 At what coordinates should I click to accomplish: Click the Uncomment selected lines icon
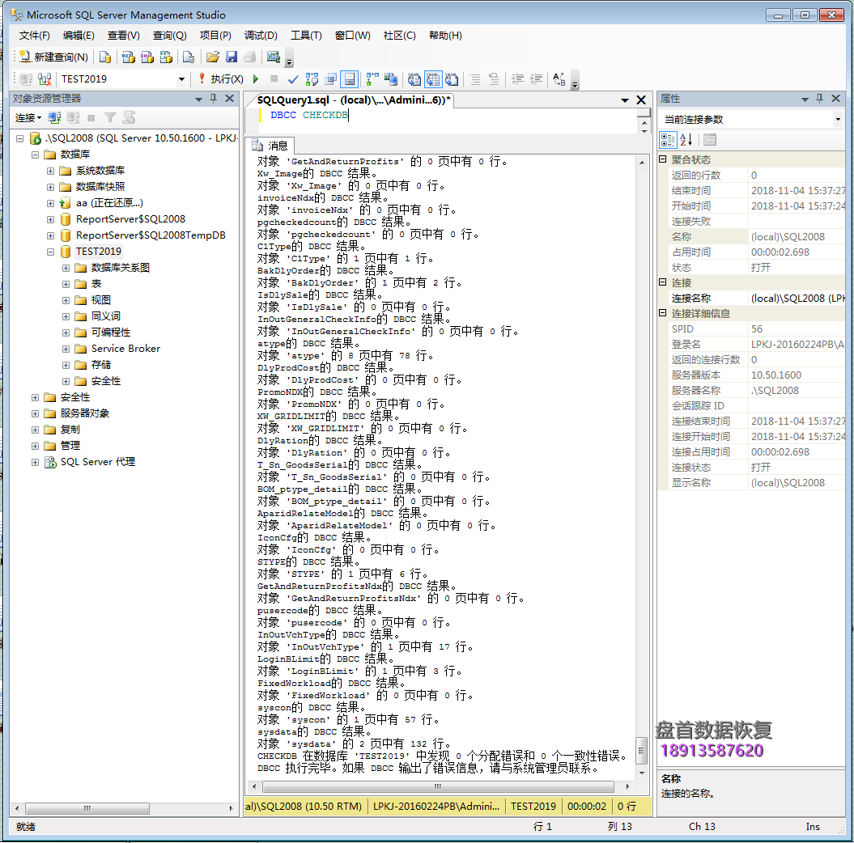[x=494, y=79]
